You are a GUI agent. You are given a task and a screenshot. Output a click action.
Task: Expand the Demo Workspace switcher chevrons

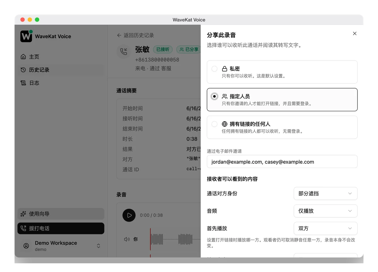click(99, 246)
